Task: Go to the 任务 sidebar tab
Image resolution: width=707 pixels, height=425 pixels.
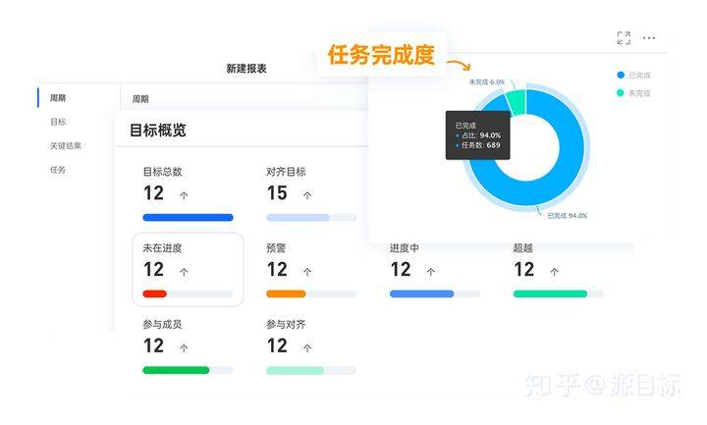Action: coord(58,170)
